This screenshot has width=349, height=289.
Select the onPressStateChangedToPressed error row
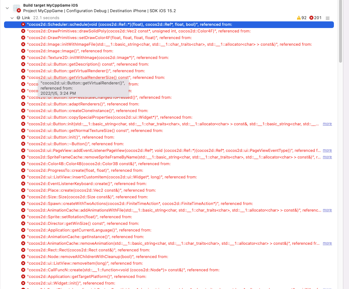coord(99,97)
